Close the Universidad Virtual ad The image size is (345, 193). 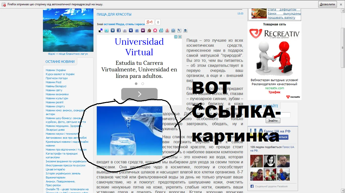click(x=180, y=37)
